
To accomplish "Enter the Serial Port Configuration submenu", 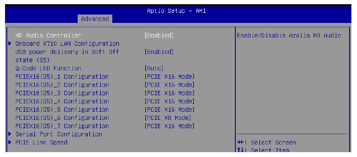I will pos(59,134).
